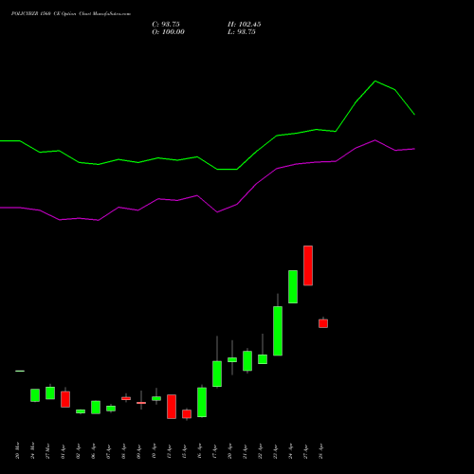
Task: Click the high price value H: 102.45
Action: click(x=245, y=25)
